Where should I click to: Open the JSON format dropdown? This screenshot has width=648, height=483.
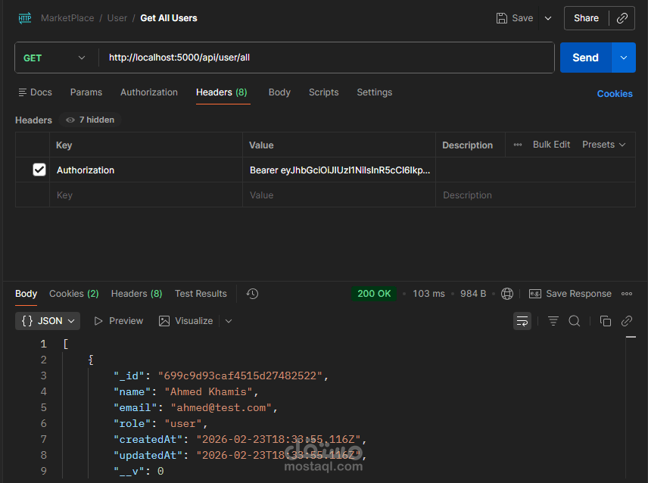coord(48,321)
